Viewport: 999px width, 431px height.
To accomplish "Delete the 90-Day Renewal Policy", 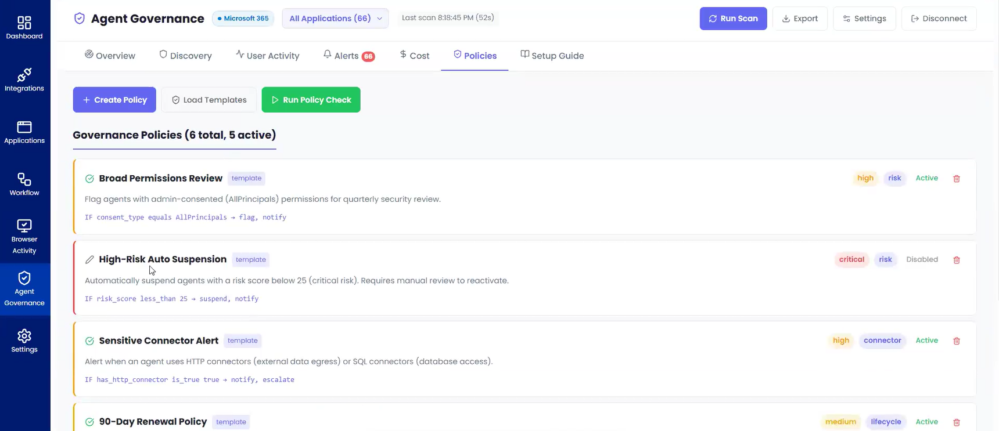I will pos(957,422).
